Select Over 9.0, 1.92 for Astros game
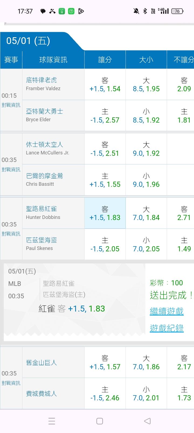This screenshot has width=194, height=433. [x=146, y=149]
